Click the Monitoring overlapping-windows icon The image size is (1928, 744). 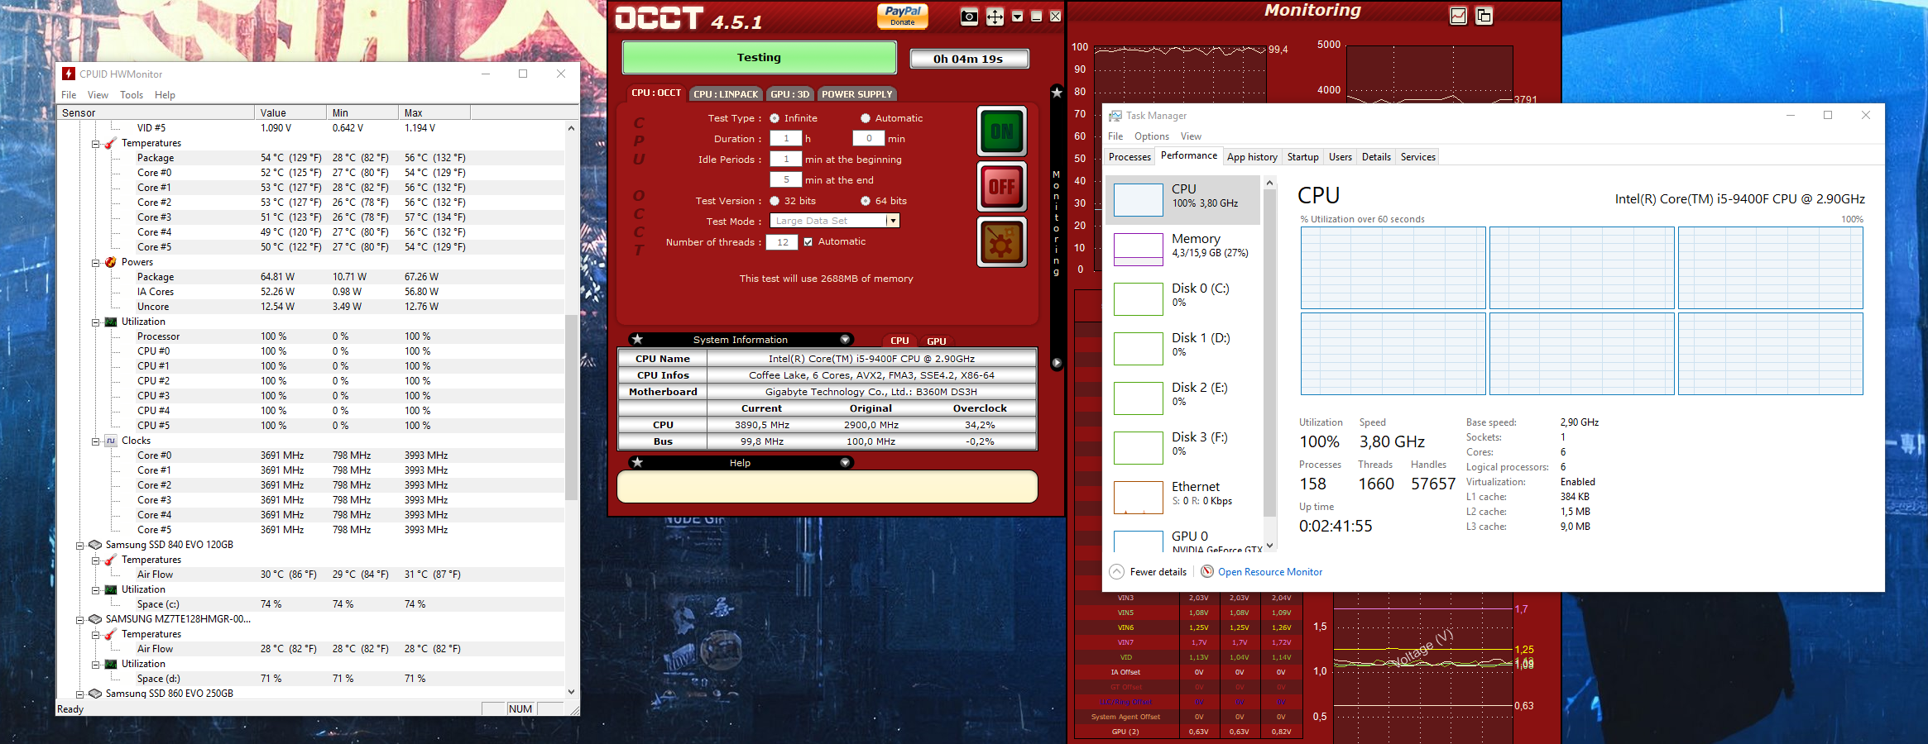(x=1484, y=16)
